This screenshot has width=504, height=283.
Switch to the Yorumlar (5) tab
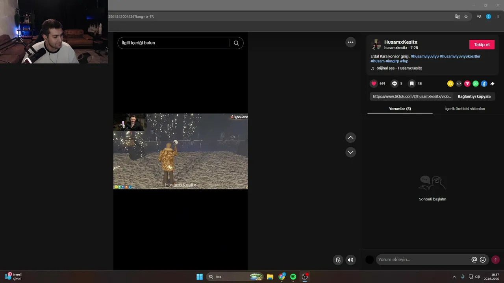[400, 108]
